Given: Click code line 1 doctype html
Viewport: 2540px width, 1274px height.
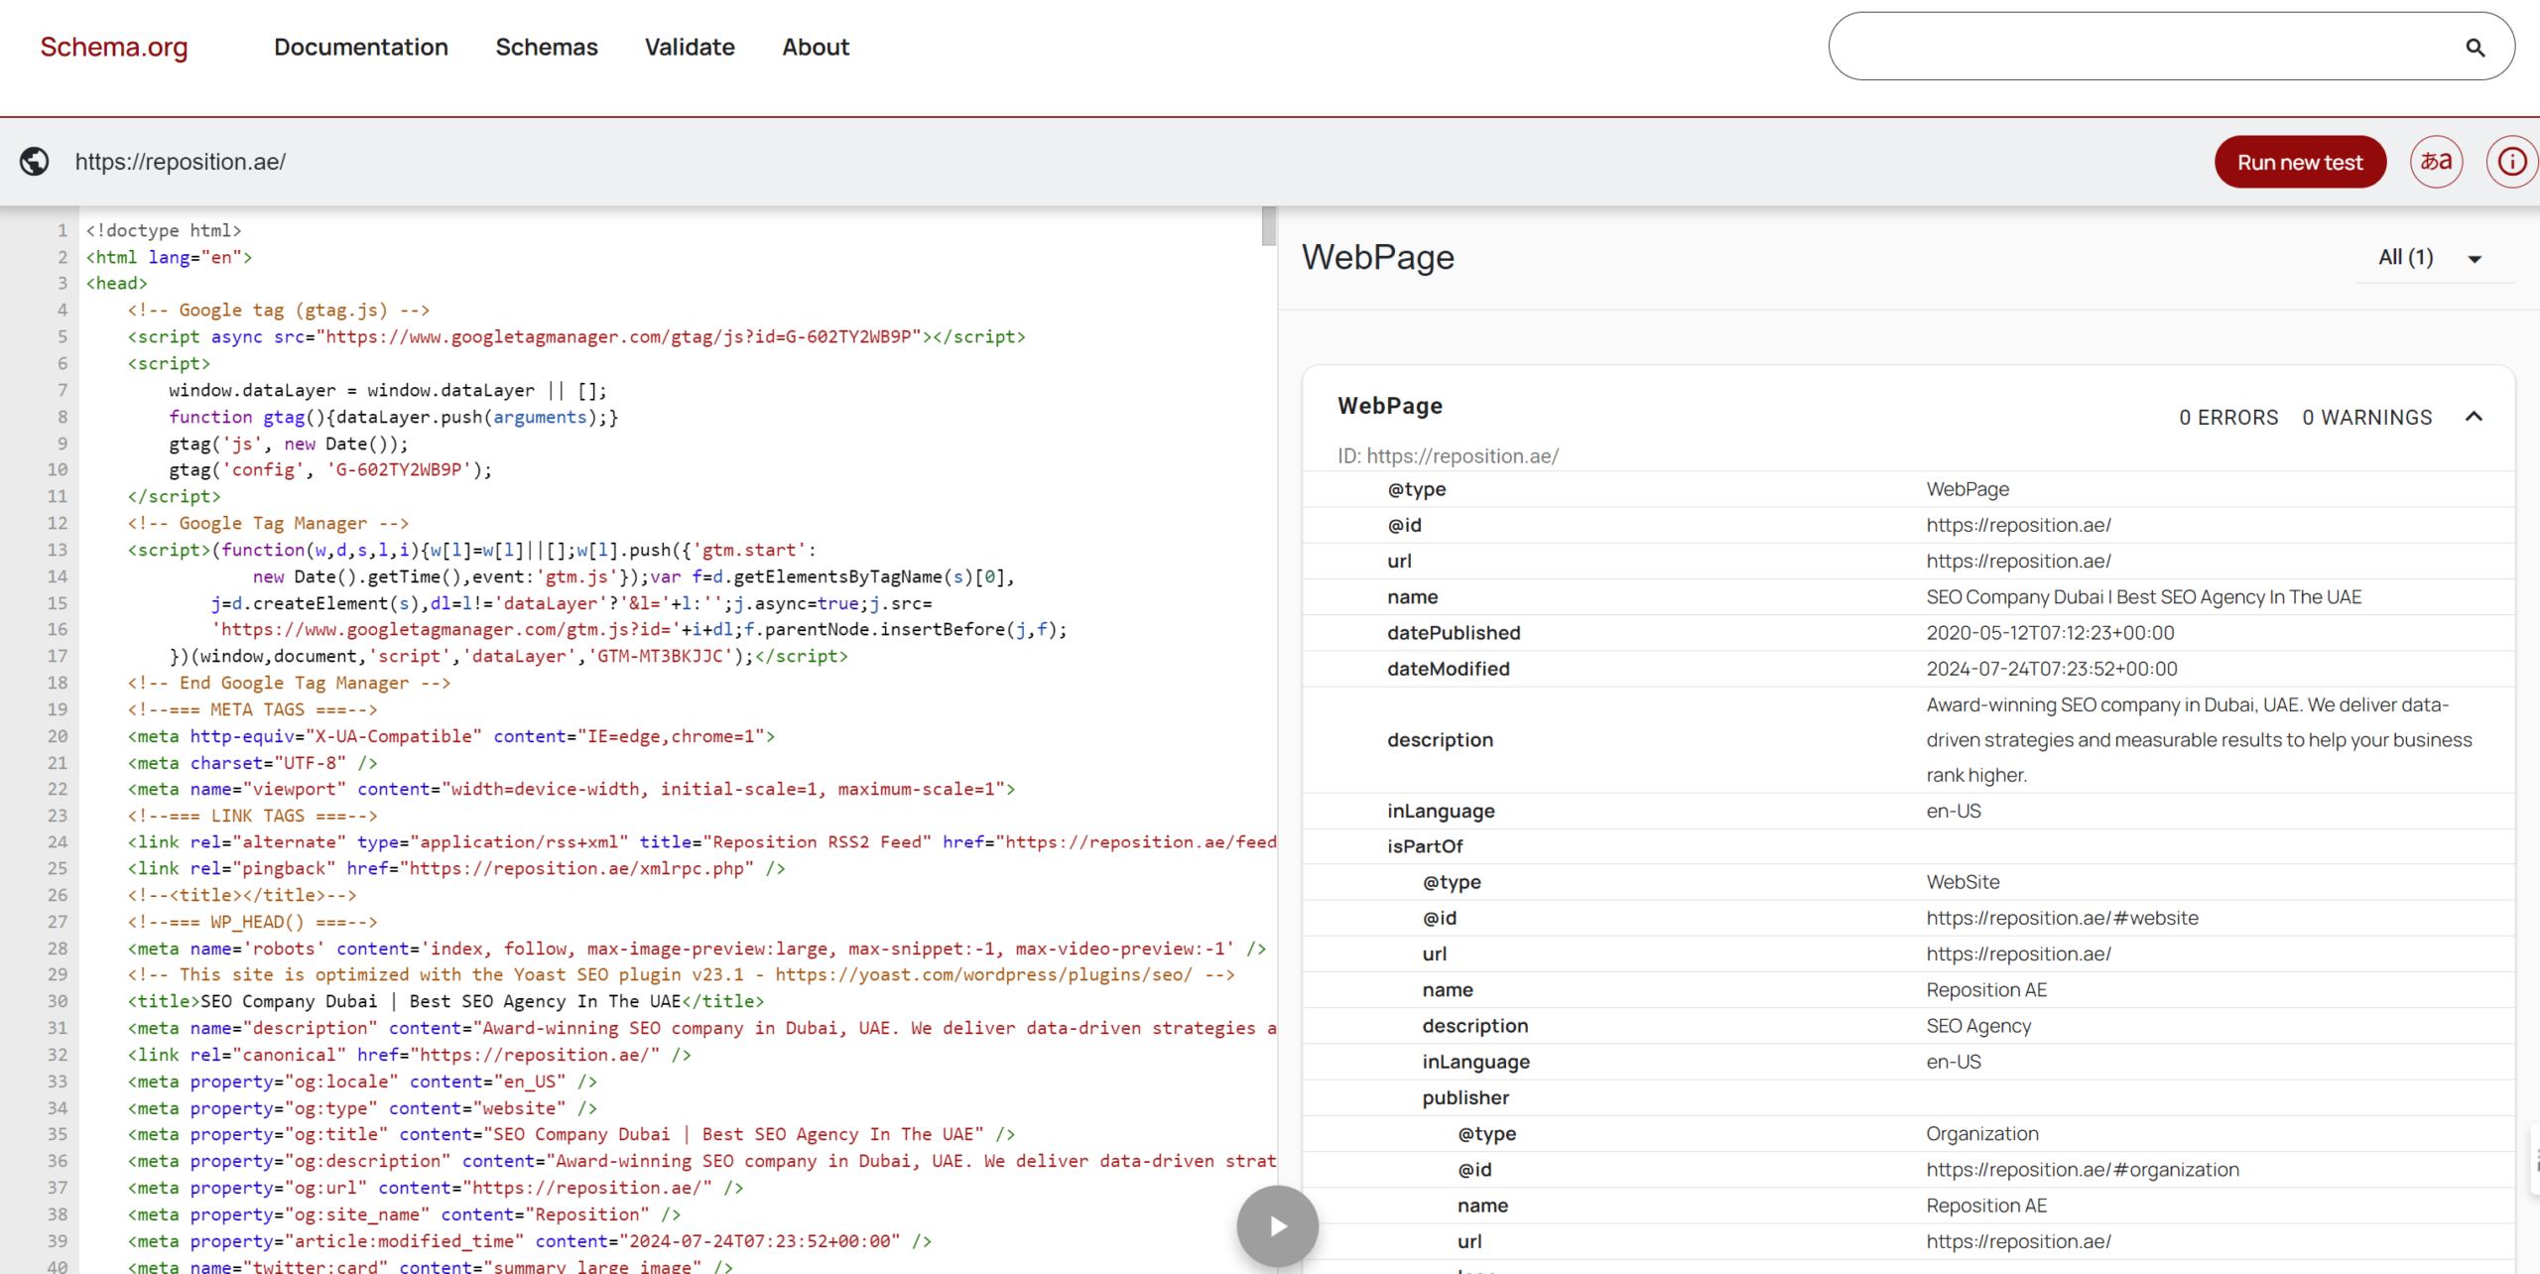Looking at the screenshot, I should [x=164, y=230].
